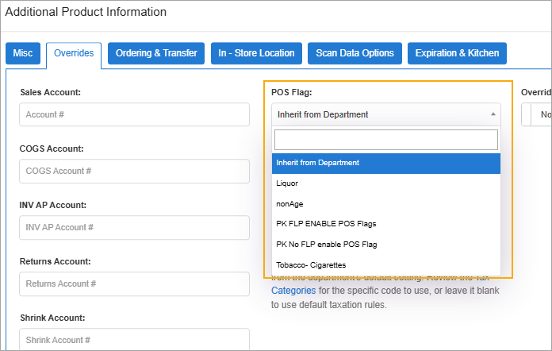
Task: Open the Misc tab
Action: pos(22,53)
